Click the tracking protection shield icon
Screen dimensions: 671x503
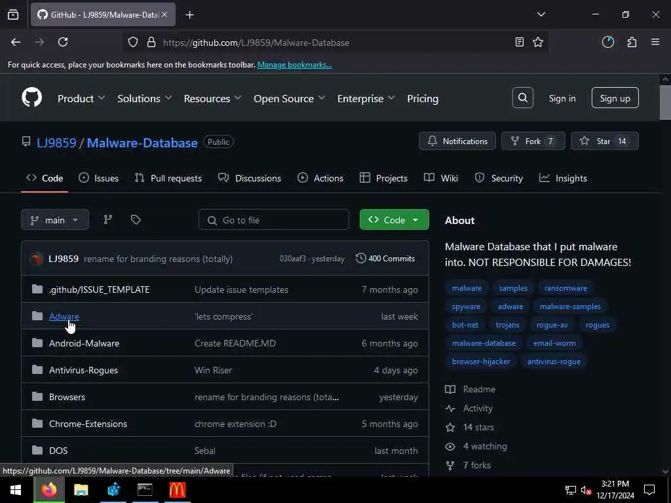coord(132,43)
